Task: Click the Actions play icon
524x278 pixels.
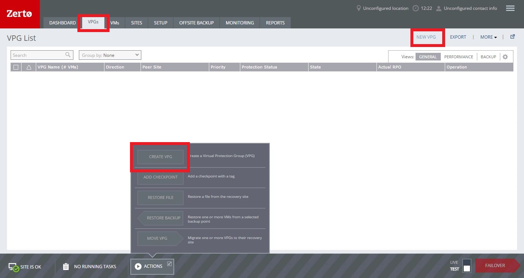Action: tap(138, 266)
